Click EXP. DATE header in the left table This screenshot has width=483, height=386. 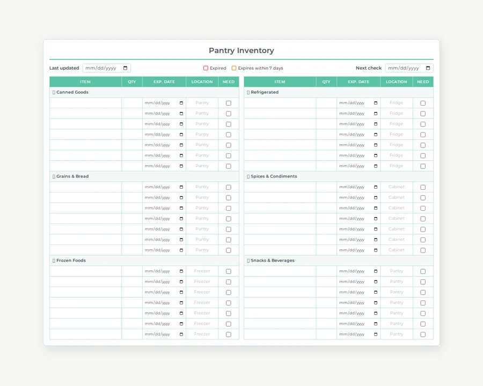(164, 81)
